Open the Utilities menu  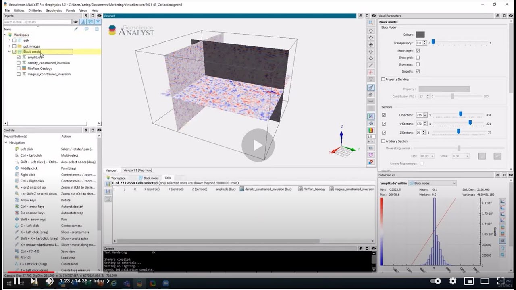click(19, 10)
